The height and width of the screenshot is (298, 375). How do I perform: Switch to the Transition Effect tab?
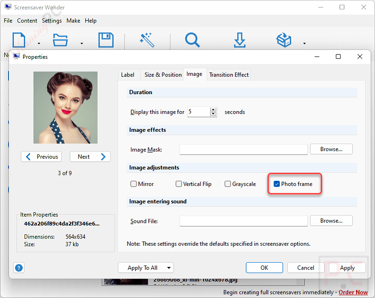229,75
